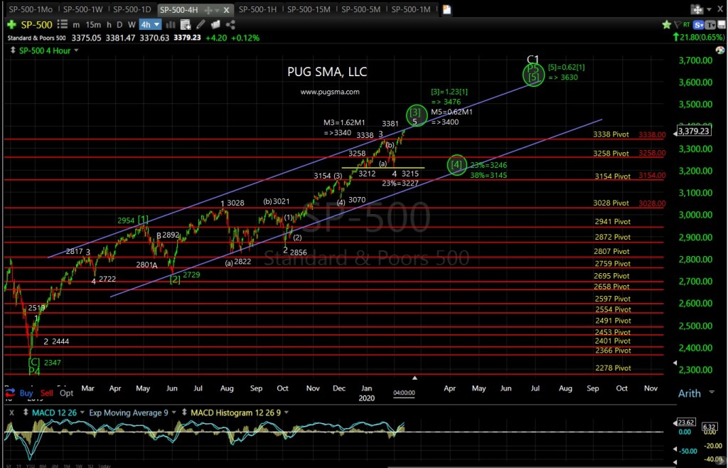Switch to the SP-500-1D tab
Screen dimensions: 728x468
point(132,9)
